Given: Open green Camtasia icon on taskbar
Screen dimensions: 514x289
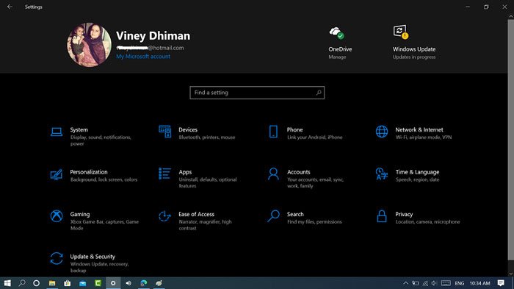Looking at the screenshot, I should point(98,283).
